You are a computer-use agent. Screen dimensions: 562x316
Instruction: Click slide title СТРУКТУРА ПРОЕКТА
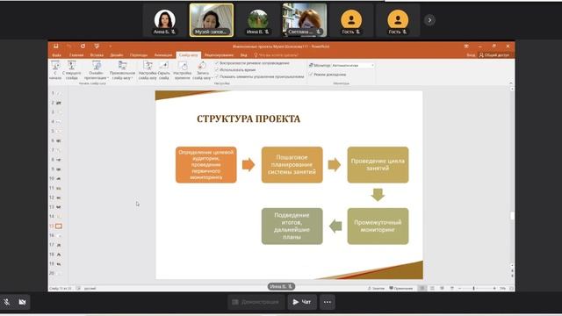pyautogui.click(x=249, y=119)
